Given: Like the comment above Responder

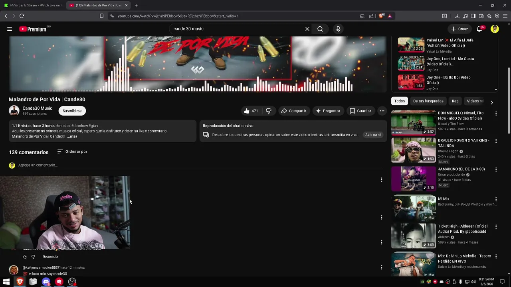Looking at the screenshot, I should (x=25, y=257).
